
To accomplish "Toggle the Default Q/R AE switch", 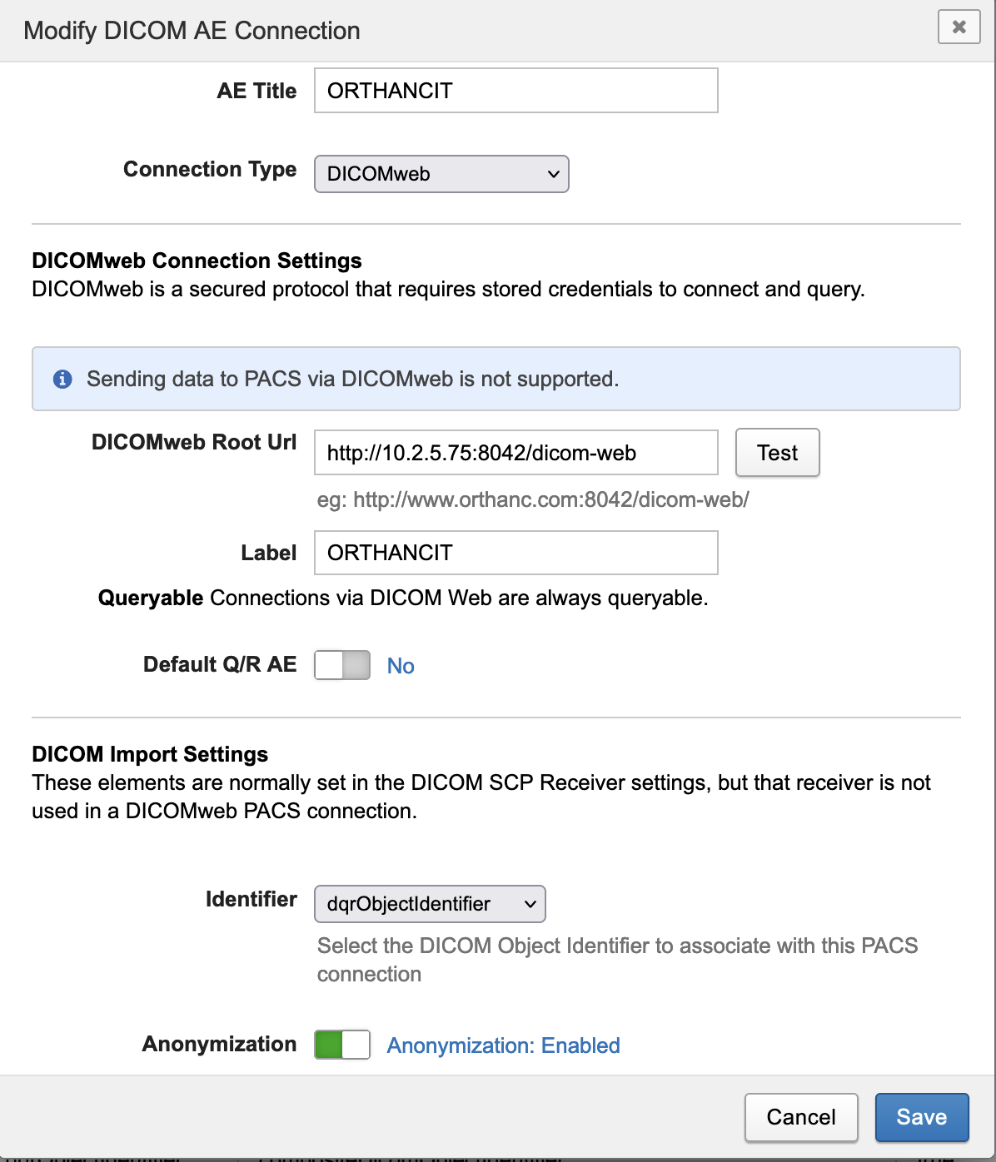I will point(342,665).
